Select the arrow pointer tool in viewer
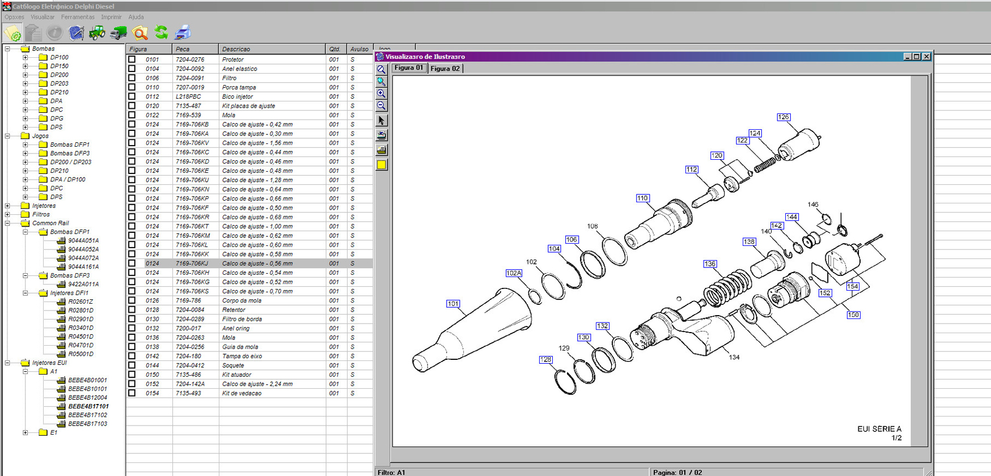The image size is (991, 476). pos(382,121)
